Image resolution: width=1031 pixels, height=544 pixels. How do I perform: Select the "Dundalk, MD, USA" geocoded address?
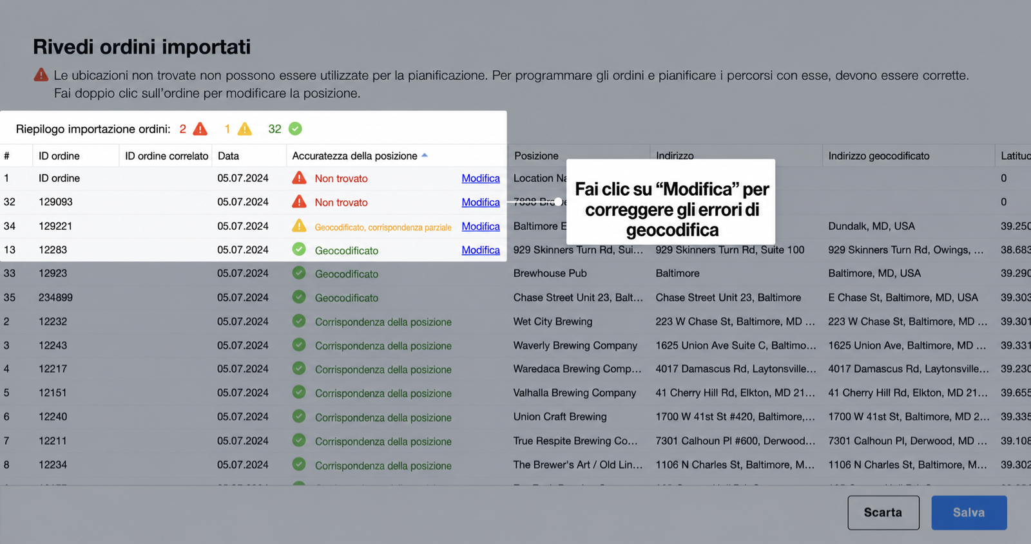click(871, 226)
